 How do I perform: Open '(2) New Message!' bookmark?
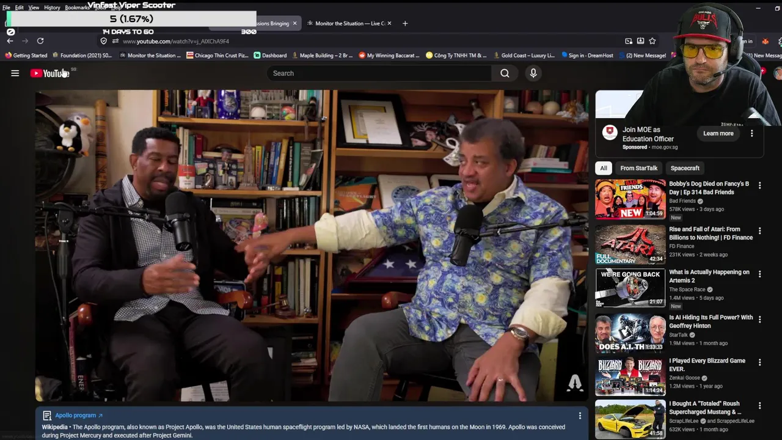pyautogui.click(x=642, y=55)
